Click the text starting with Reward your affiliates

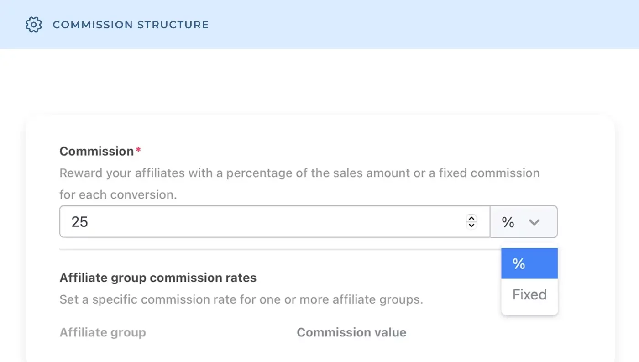299,173
